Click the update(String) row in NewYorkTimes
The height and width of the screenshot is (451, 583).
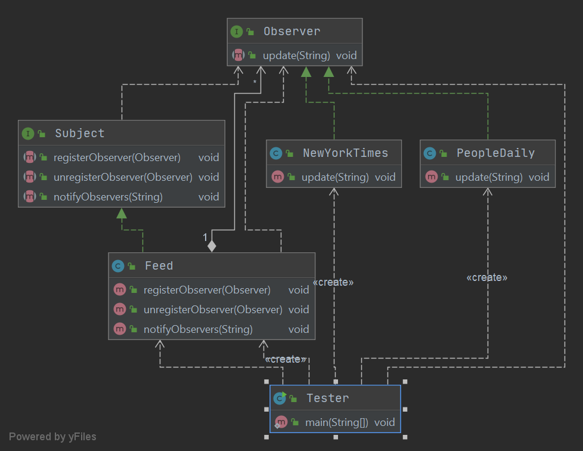[334, 177]
